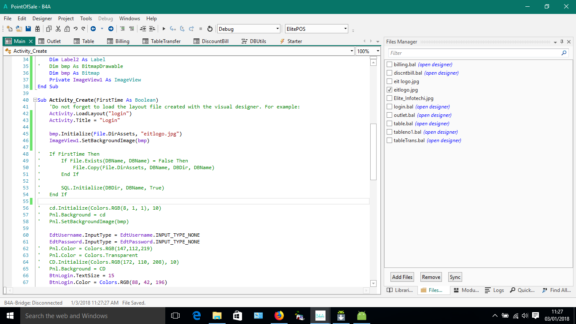576x324 pixels.
Task: Click the Android robot taskbar icon
Action: (x=362, y=316)
